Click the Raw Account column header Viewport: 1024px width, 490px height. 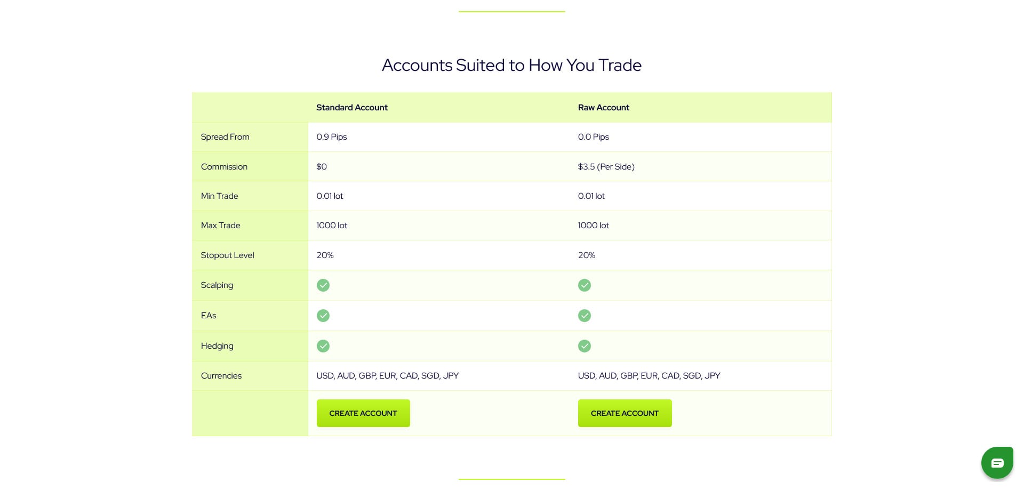pos(603,108)
